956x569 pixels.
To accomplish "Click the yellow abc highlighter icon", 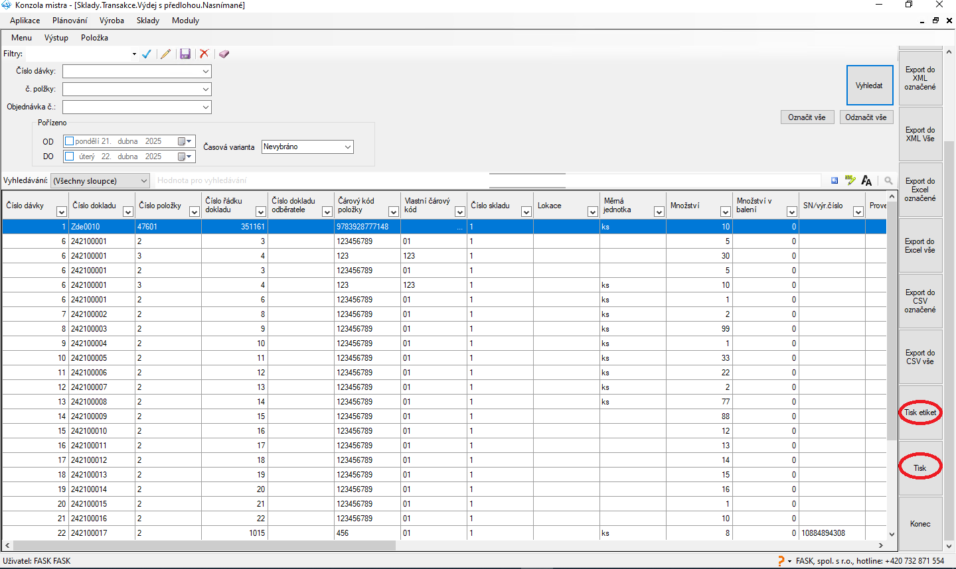I will coord(850,180).
